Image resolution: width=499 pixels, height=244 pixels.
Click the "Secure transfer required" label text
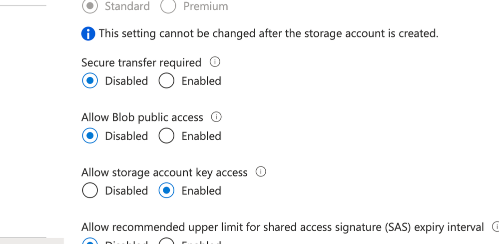pos(141,63)
